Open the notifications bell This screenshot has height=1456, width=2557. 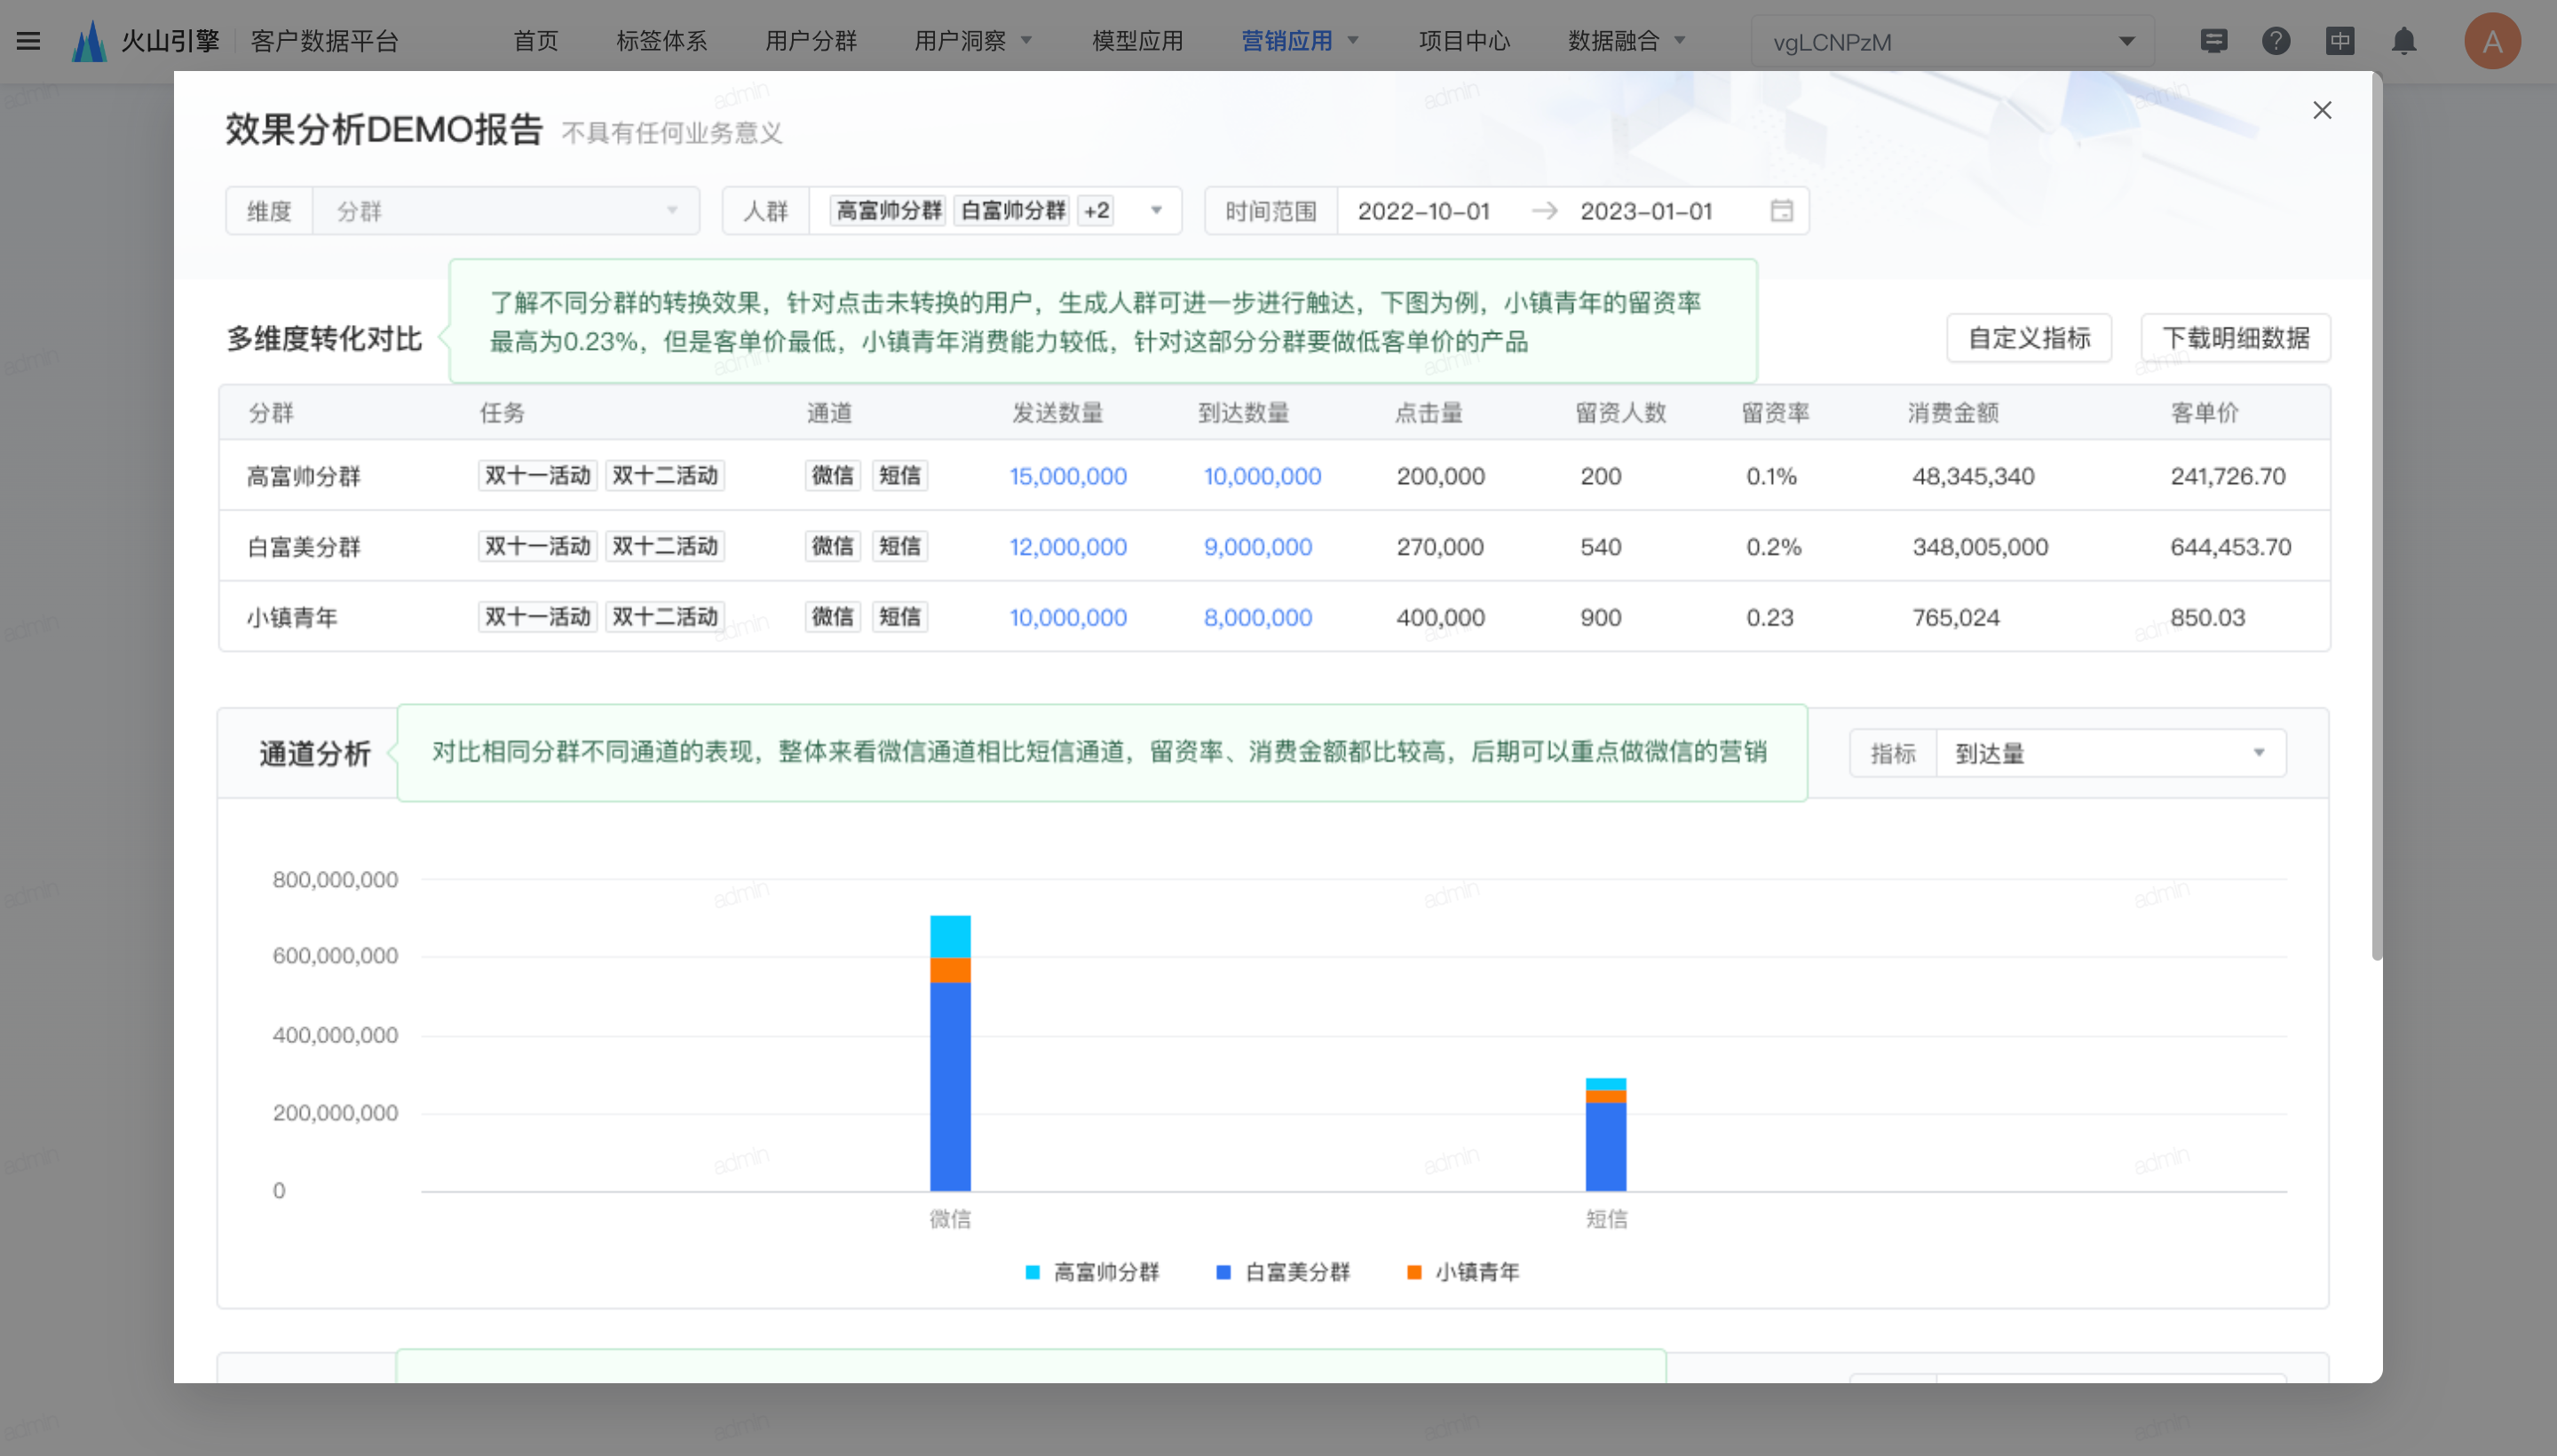point(2403,41)
